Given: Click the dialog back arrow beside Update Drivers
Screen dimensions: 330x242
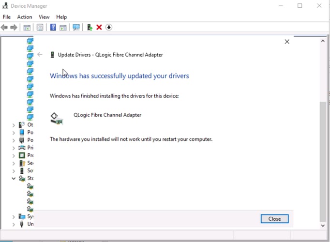Looking at the screenshot, I should click(x=40, y=55).
